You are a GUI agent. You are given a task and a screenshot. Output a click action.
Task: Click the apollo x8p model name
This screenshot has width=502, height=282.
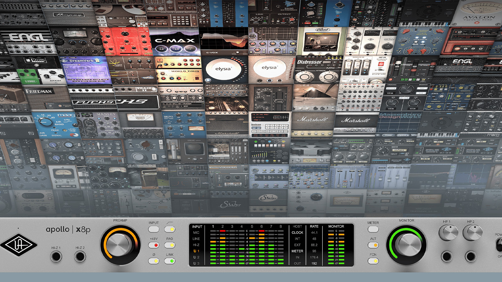pos(68,230)
